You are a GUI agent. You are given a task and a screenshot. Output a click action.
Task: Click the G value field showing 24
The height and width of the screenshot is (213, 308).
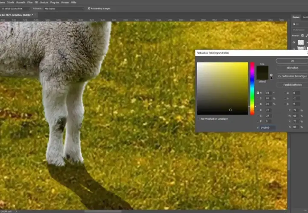click(268, 116)
